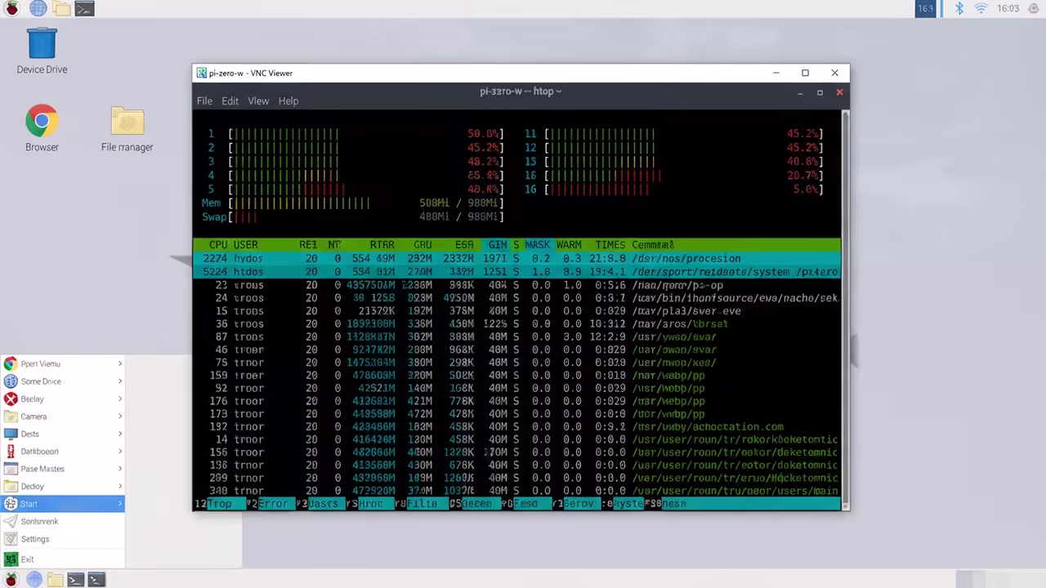Expand the Beelay submenu arrow

pyautogui.click(x=120, y=399)
